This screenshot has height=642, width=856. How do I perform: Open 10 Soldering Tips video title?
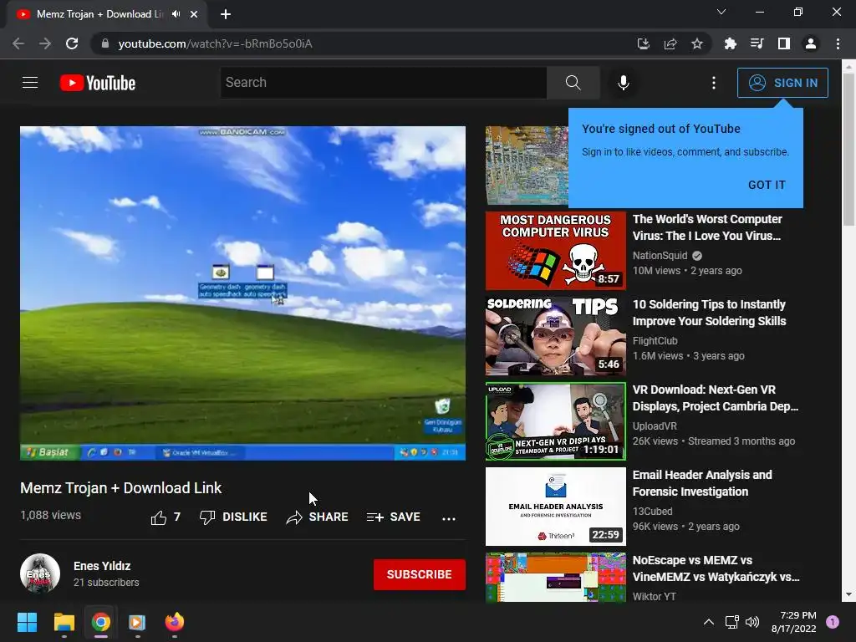pyautogui.click(x=709, y=313)
